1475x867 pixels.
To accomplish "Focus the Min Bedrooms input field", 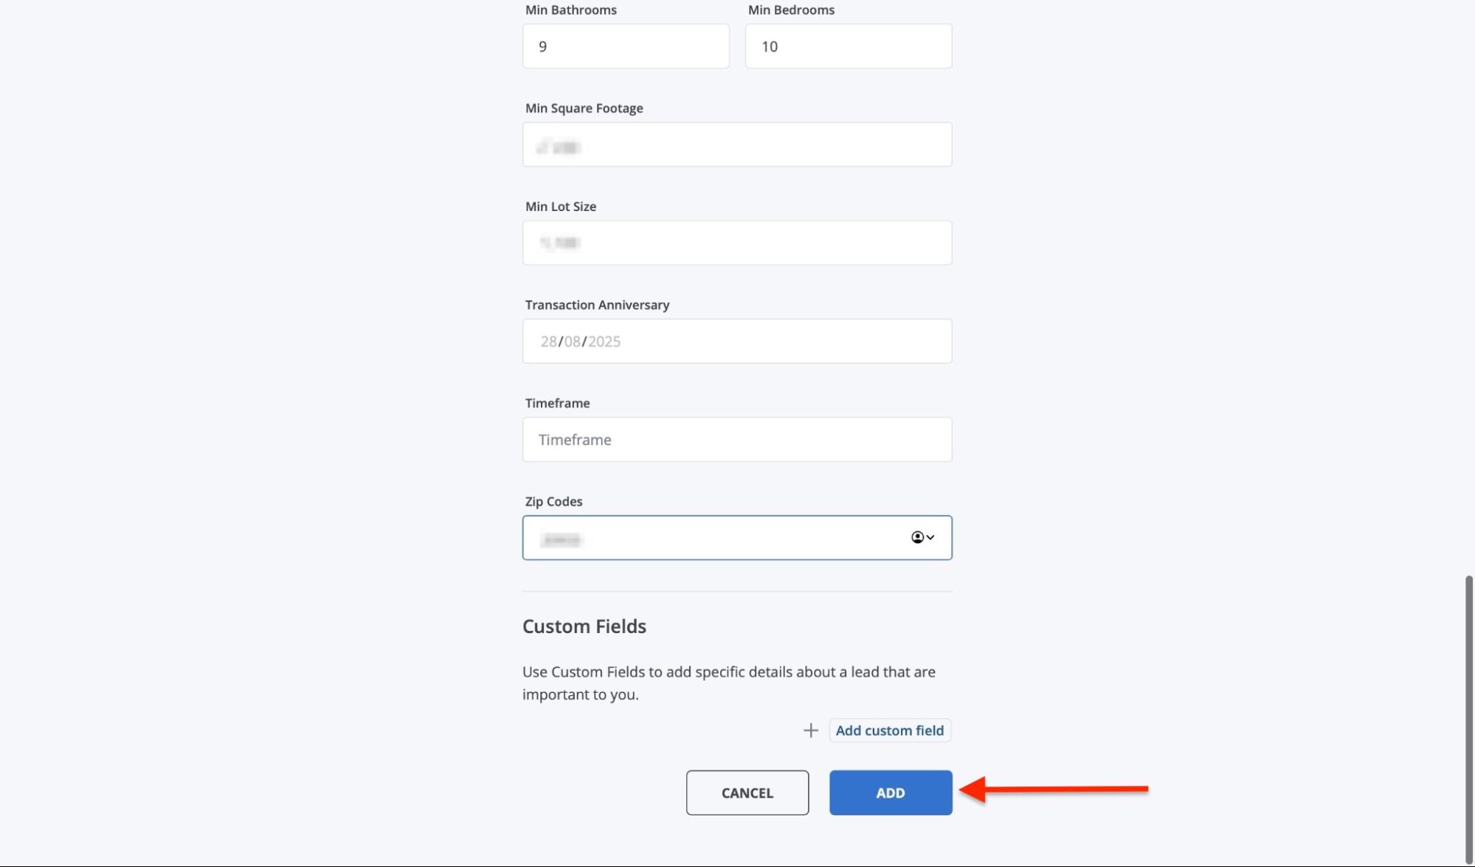I will coord(848,46).
